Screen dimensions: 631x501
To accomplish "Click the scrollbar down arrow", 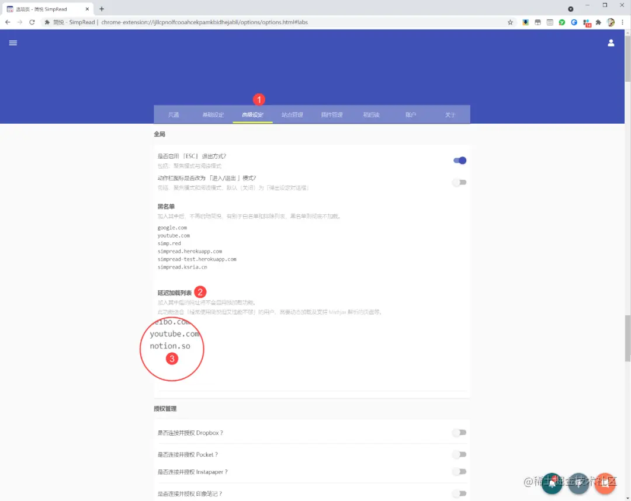I will [x=627, y=498].
